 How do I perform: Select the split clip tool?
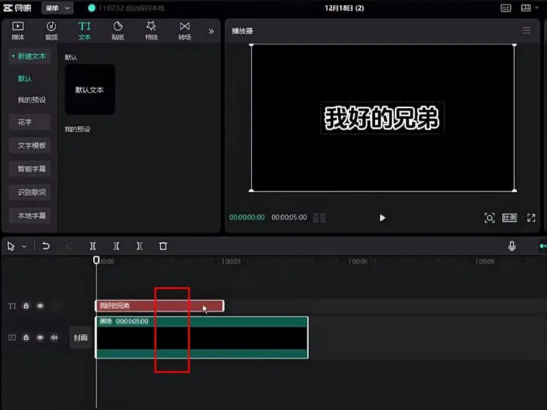tap(93, 246)
